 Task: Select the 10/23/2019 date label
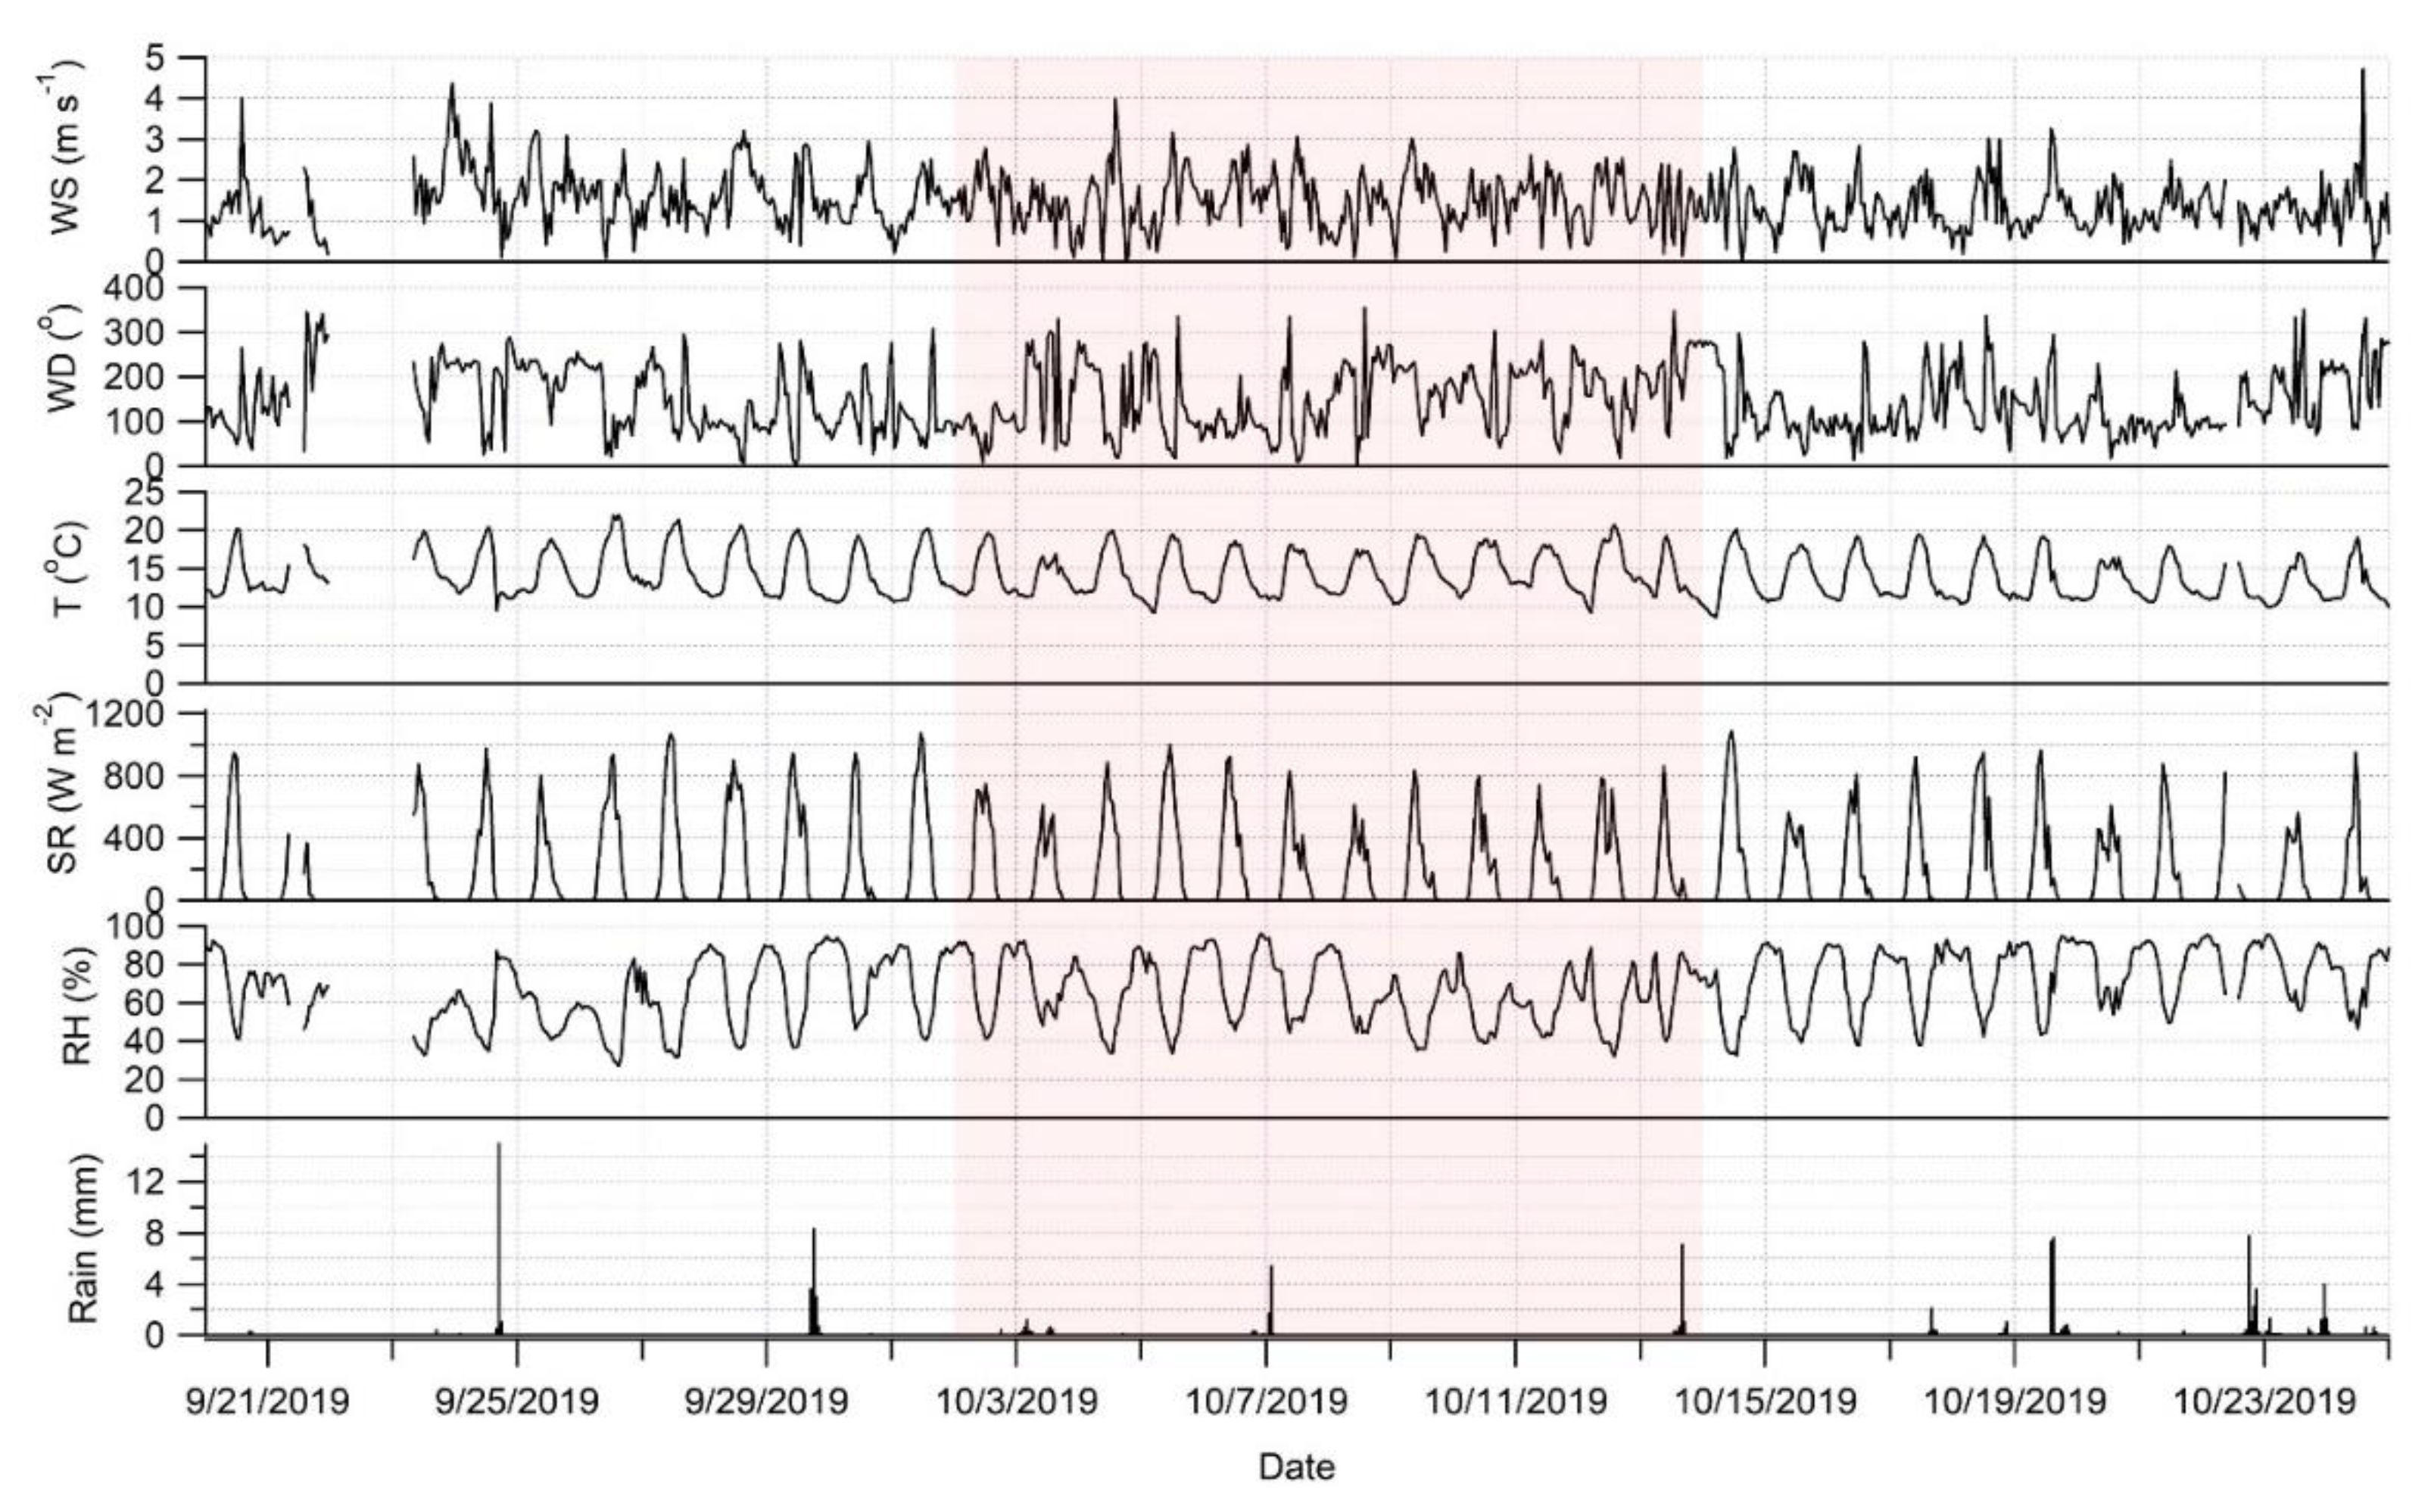[2264, 1401]
